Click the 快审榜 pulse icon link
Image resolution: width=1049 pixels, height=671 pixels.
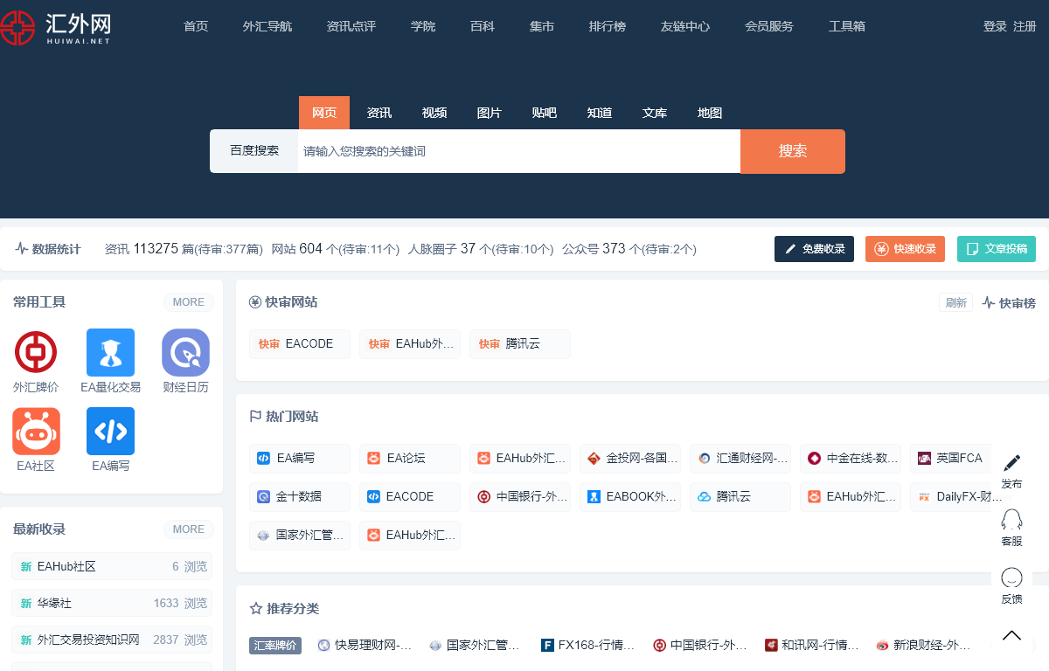[1009, 302]
